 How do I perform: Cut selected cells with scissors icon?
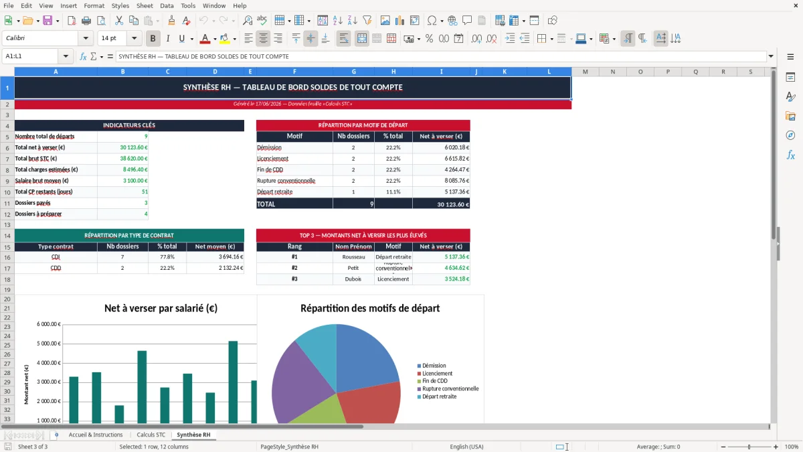coord(119,21)
